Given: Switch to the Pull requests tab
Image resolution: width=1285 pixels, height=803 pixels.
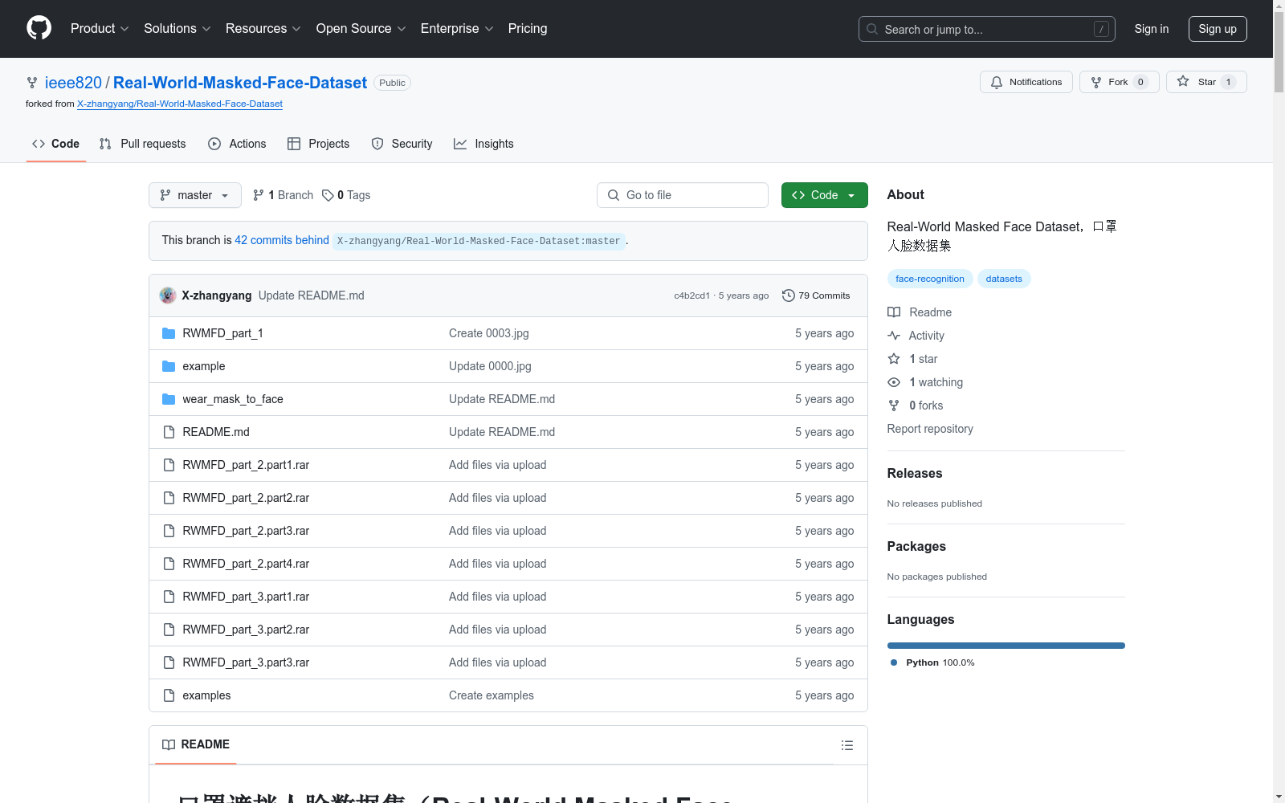Looking at the screenshot, I should pos(143,144).
